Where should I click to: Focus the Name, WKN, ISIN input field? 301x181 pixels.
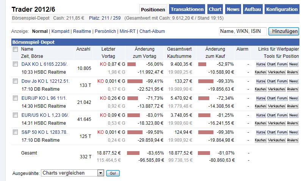243,31
